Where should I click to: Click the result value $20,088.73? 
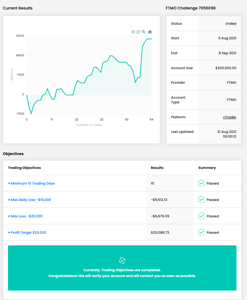[x=160, y=232]
